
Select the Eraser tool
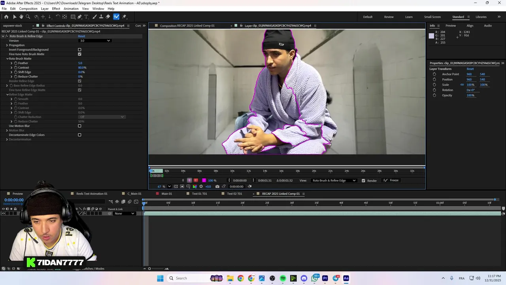coord(108,17)
